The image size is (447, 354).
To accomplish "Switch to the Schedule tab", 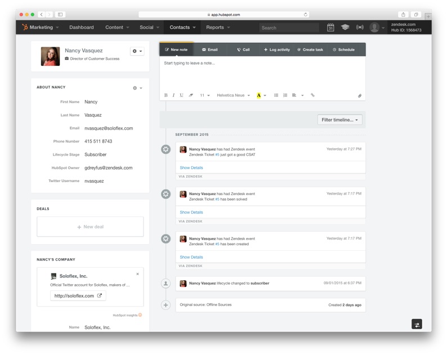I will pyautogui.click(x=343, y=50).
